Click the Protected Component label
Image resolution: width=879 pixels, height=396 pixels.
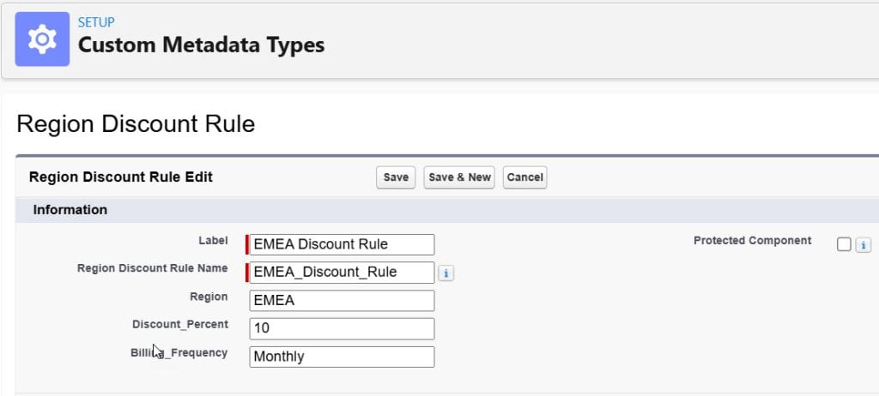752,240
